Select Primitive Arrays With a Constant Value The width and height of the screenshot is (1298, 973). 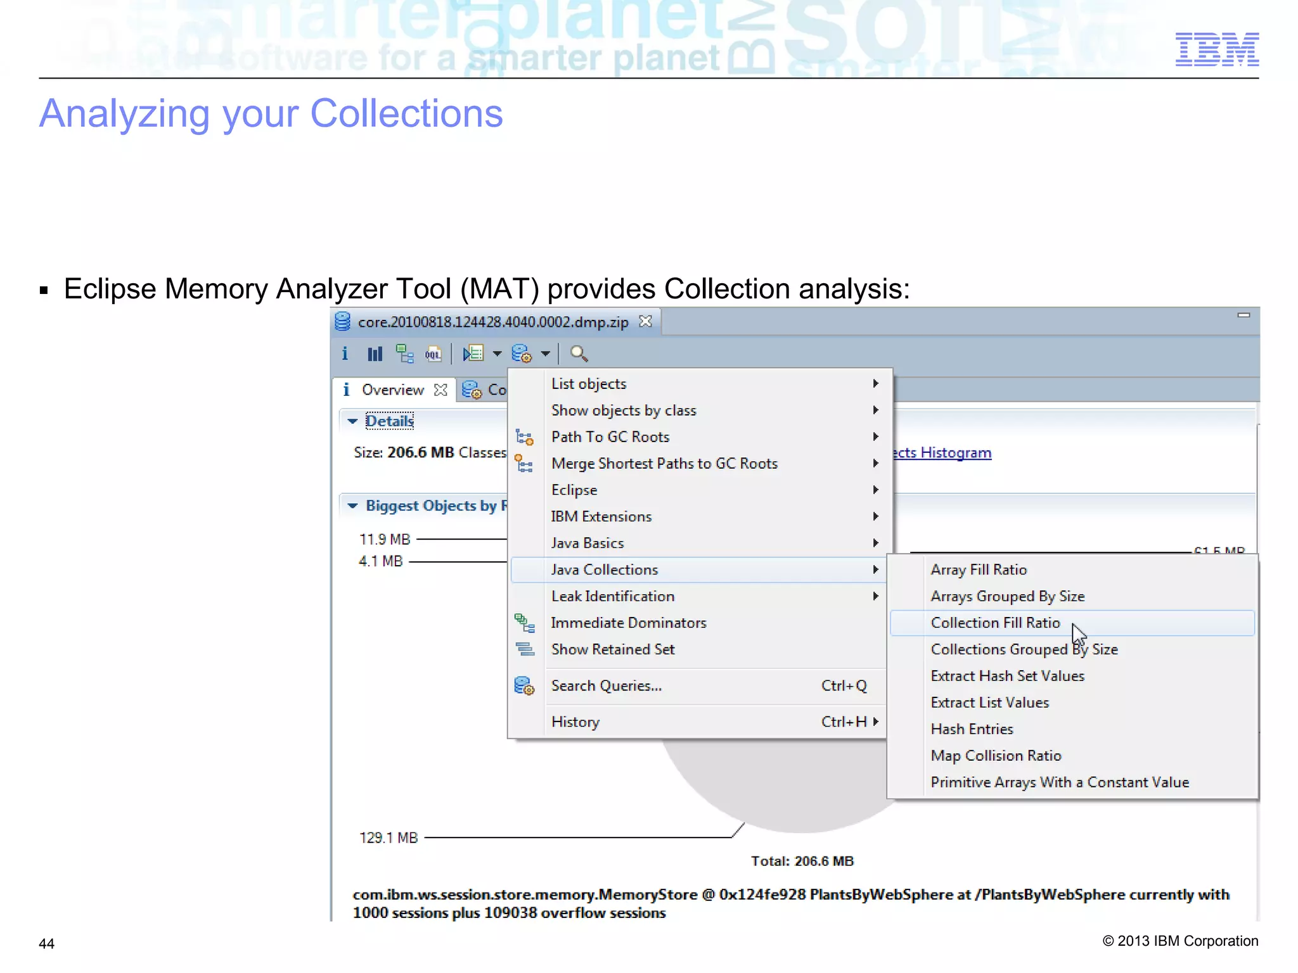click(x=1072, y=782)
